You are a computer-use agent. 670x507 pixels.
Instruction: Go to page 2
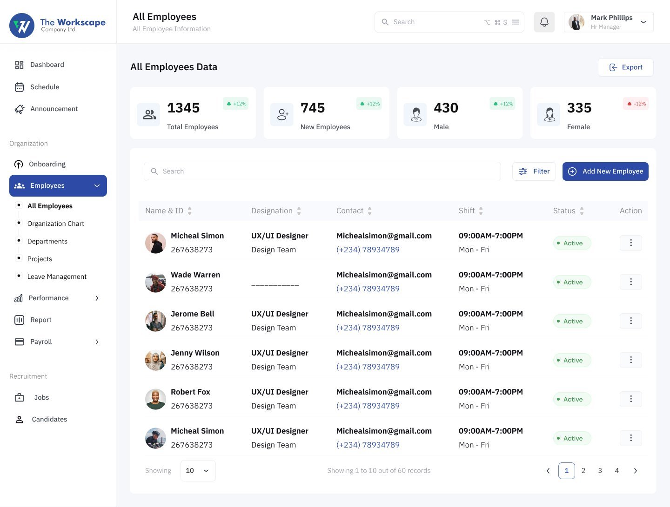583,471
